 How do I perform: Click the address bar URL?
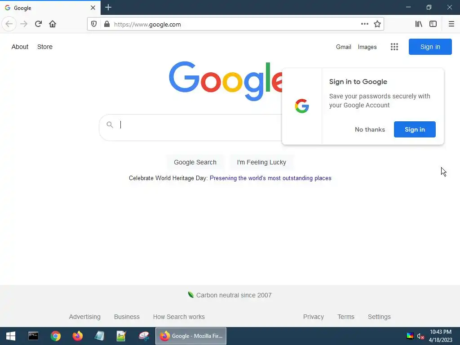click(x=147, y=24)
